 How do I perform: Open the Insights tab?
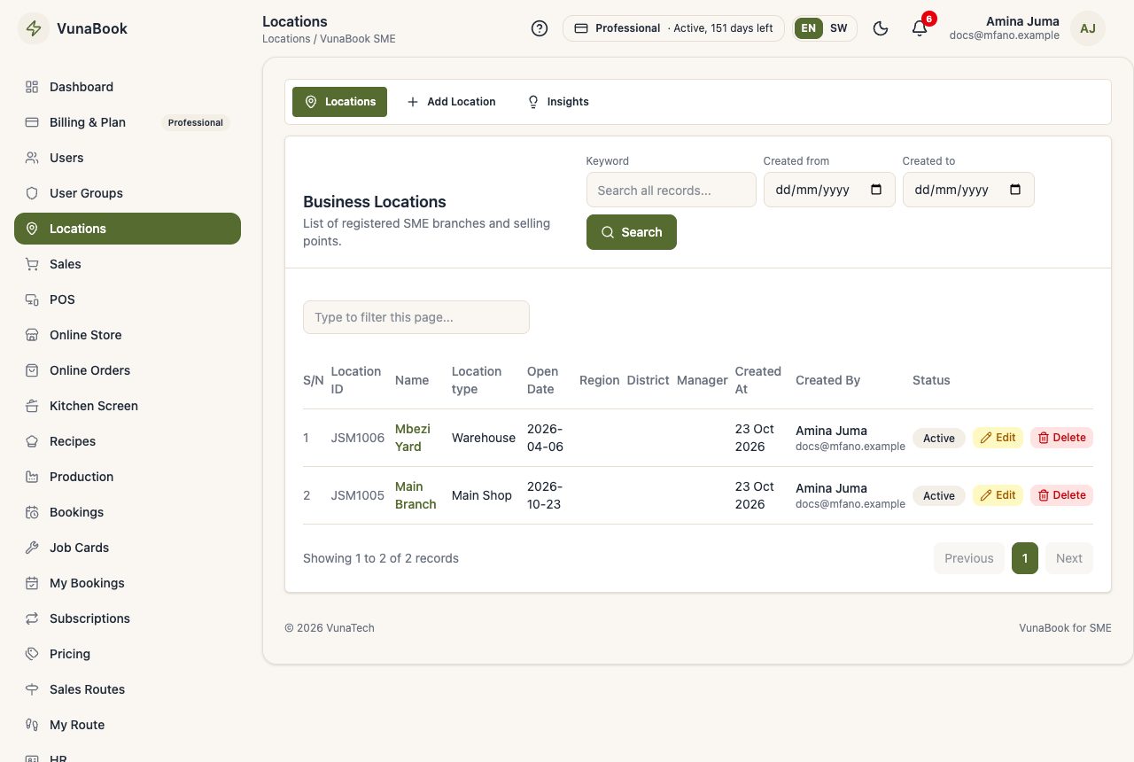click(x=558, y=102)
